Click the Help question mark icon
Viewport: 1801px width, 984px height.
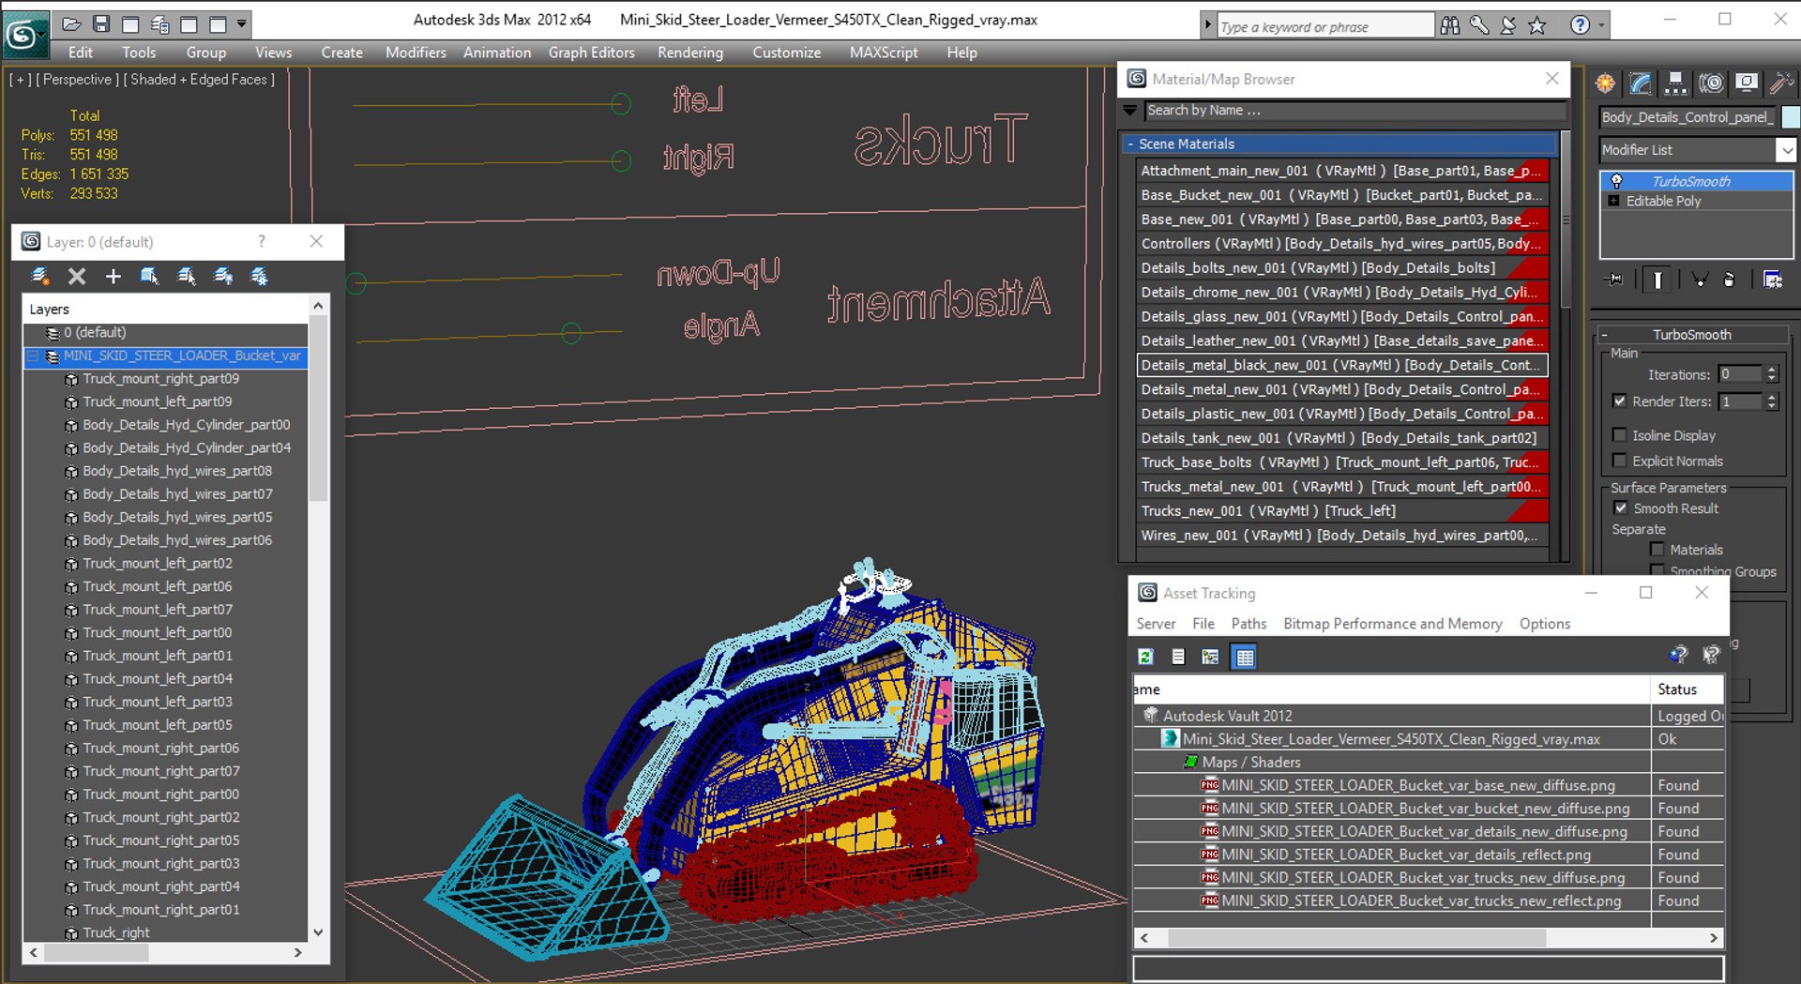[1581, 25]
